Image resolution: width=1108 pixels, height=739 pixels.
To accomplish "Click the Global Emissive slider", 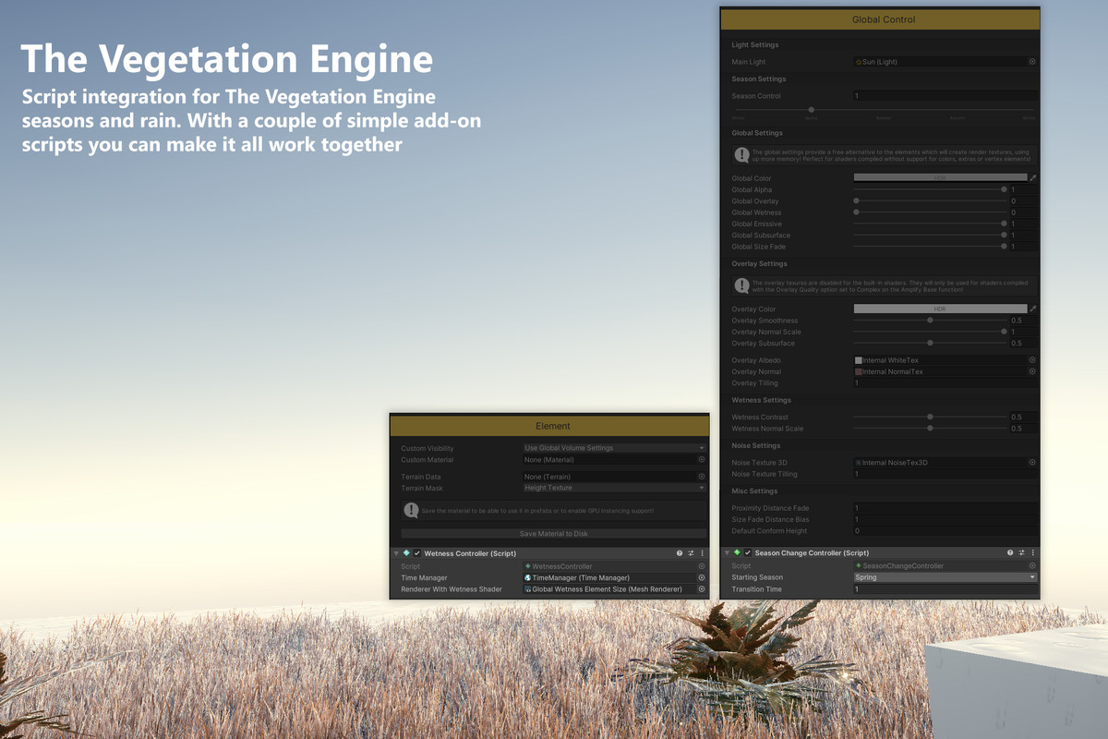I will [x=930, y=224].
